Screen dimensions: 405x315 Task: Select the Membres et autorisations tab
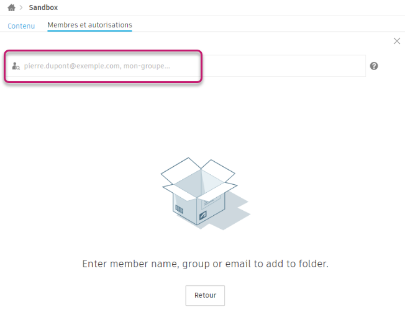(x=89, y=25)
